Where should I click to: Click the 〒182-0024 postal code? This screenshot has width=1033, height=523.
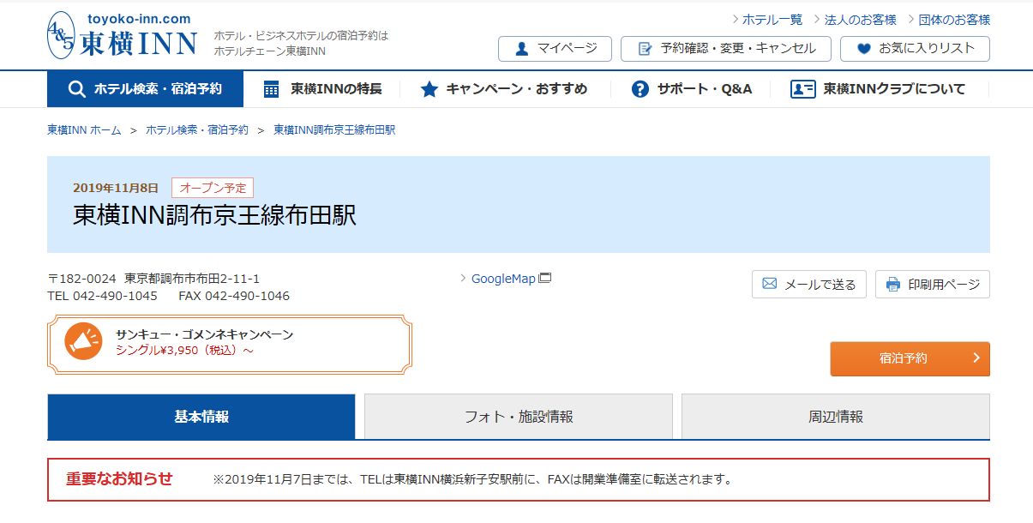pyautogui.click(x=81, y=279)
